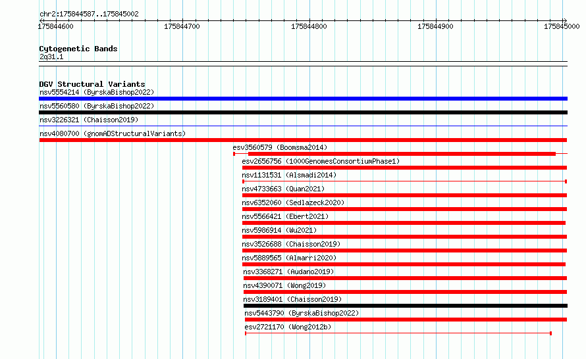Image resolution: width=586 pixels, height=359 pixels.
Task: Click the thin red line of nsv1131531
Action: point(405,181)
